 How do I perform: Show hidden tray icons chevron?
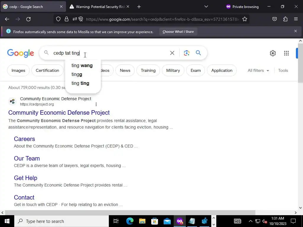tap(250, 221)
